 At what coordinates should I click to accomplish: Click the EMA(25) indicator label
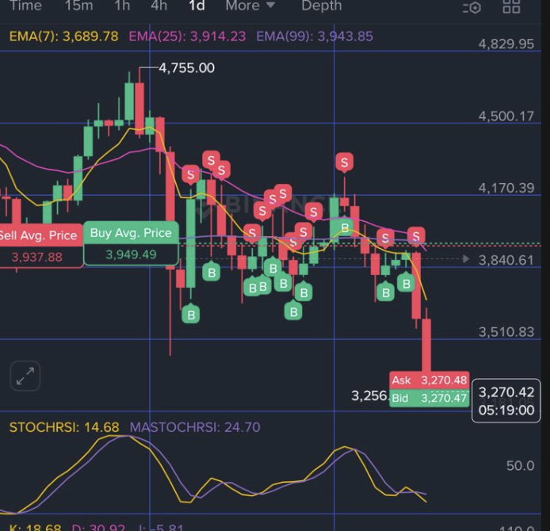187,36
